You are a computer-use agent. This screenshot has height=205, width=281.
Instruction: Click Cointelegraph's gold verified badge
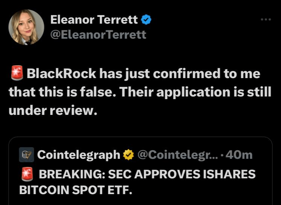pyautogui.click(x=129, y=155)
